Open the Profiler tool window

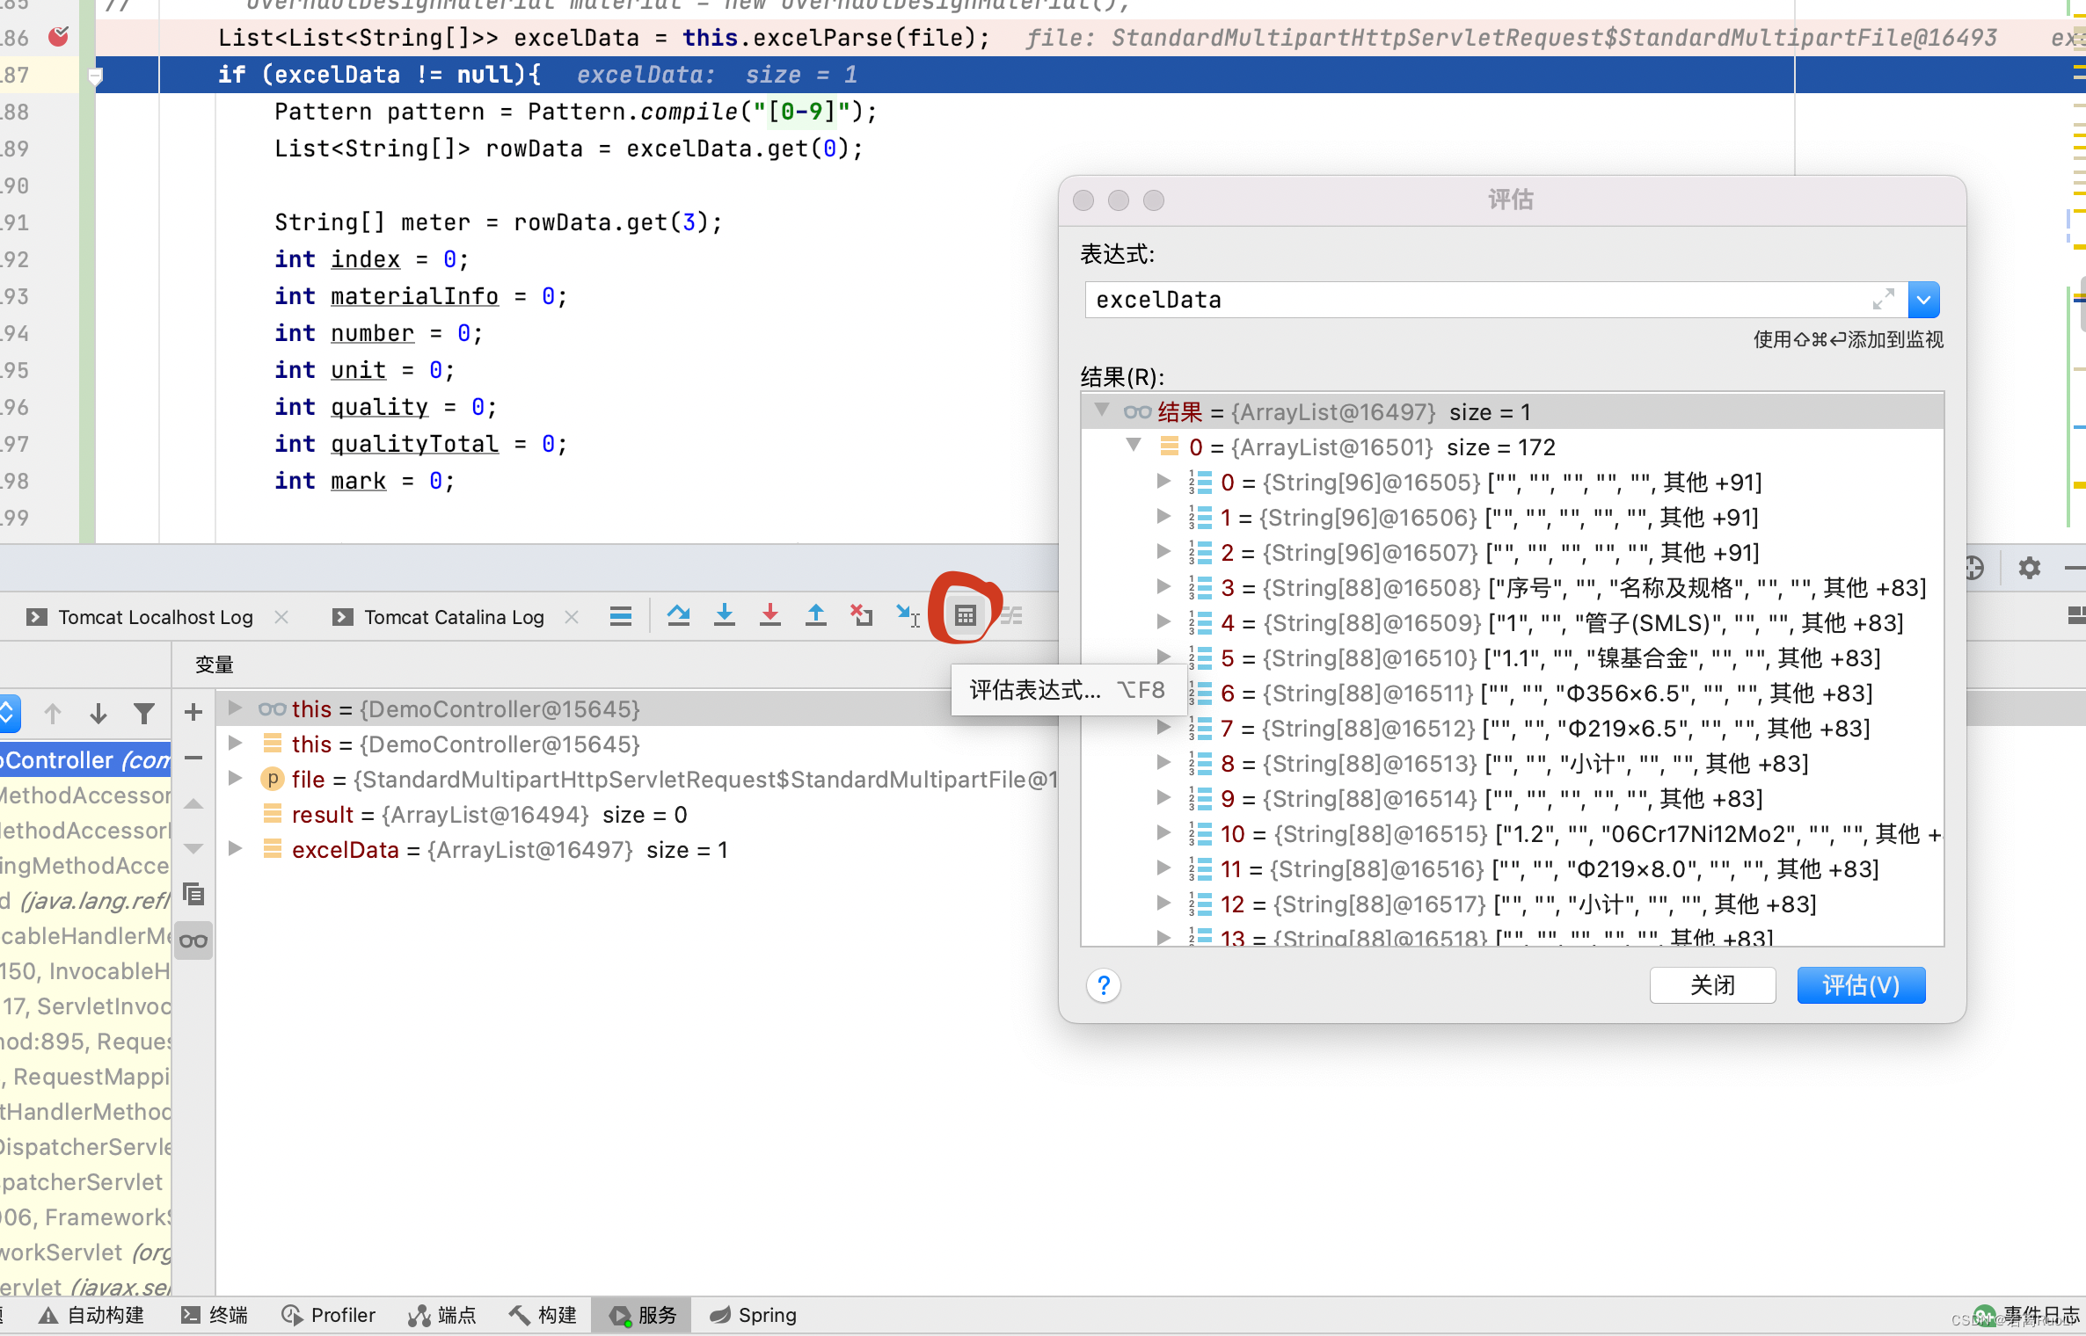pyautogui.click(x=327, y=1315)
